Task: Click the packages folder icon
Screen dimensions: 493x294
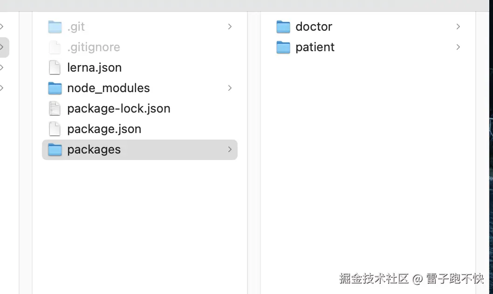Action: click(x=55, y=149)
